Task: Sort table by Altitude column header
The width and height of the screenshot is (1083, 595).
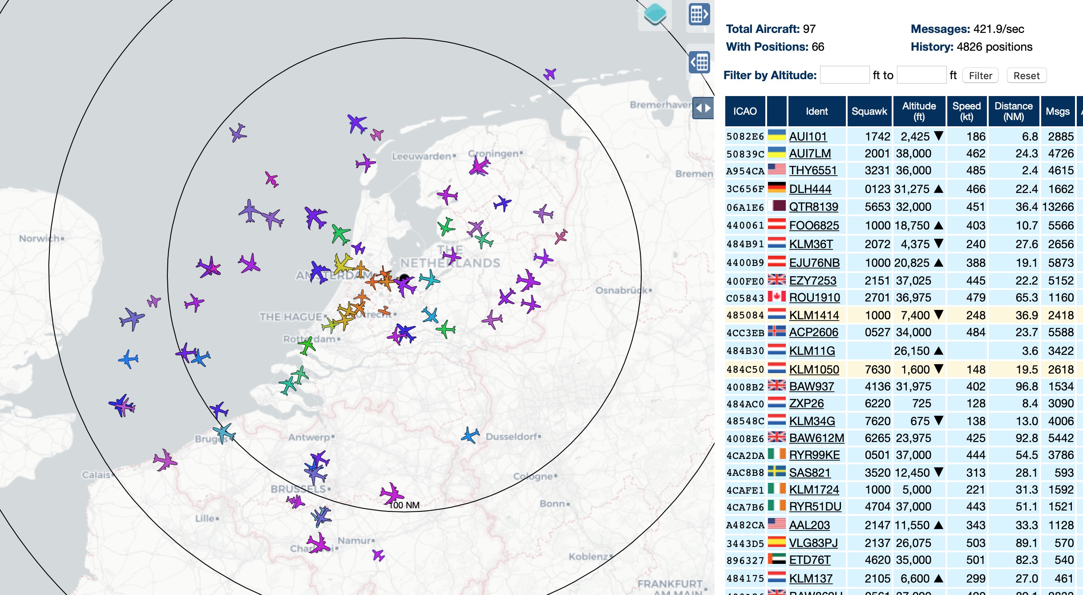Action: coord(918,111)
